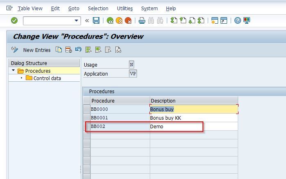
Task: Click the Generate Shortcut icon
Action: 224,20
